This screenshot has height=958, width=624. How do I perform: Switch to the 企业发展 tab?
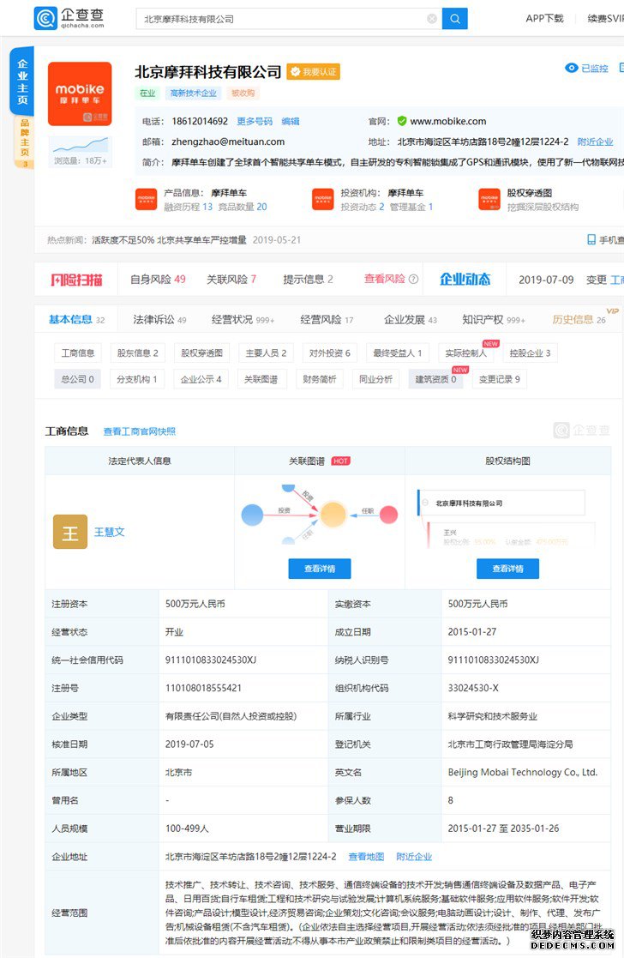[x=411, y=320]
